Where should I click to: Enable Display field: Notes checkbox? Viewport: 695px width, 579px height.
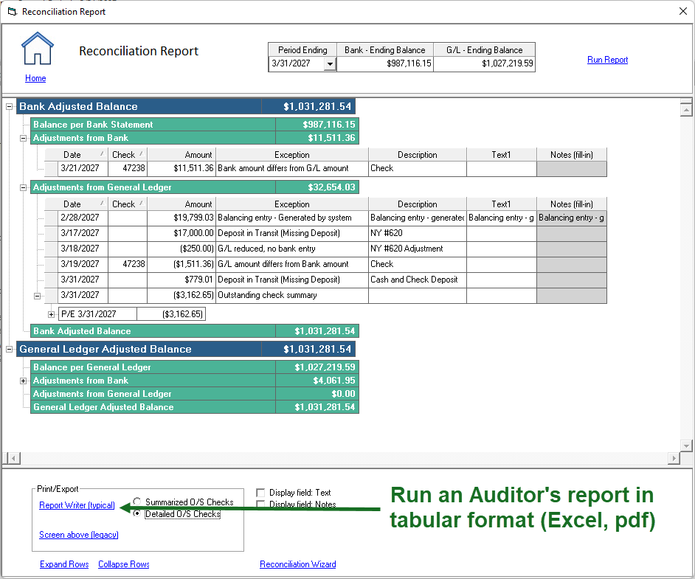click(x=260, y=505)
